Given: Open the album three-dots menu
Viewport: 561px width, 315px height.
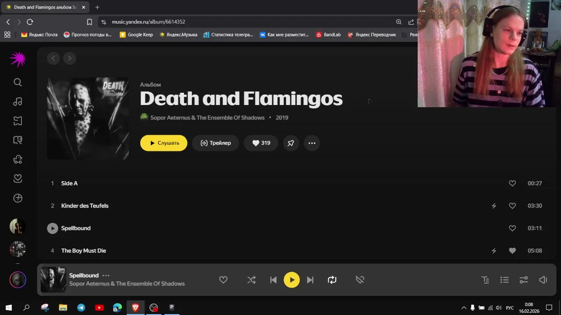Looking at the screenshot, I should pos(312,143).
